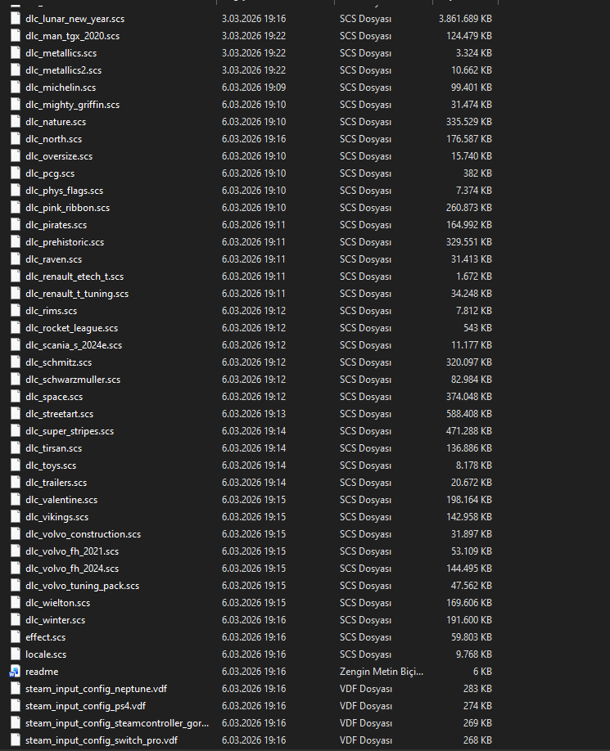610x751 pixels.
Task: Select file name dlc_mighty_griffin.scs
Action: coord(72,105)
